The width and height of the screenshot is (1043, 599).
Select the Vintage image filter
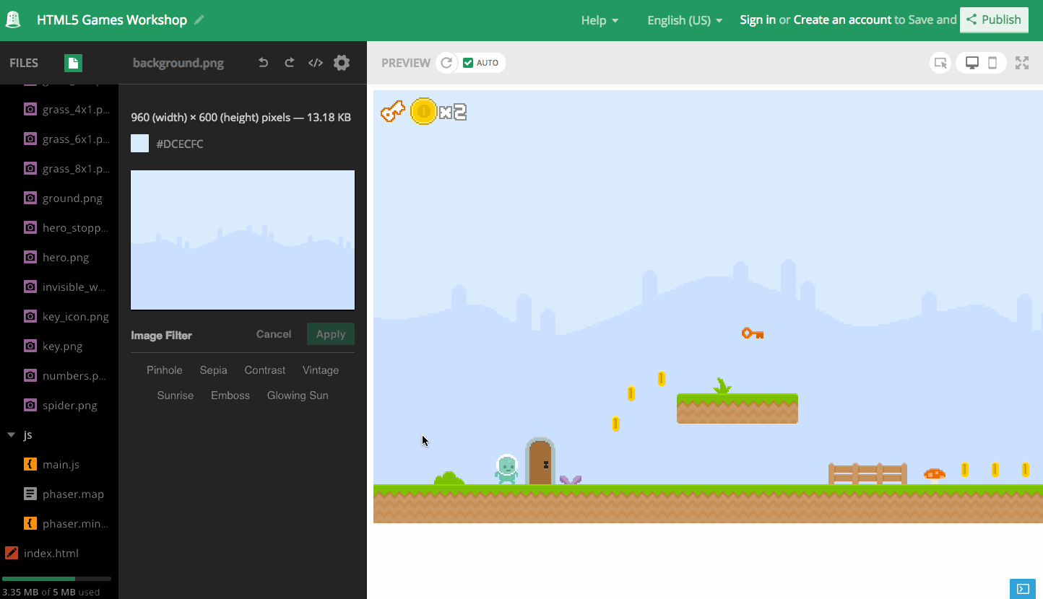(x=321, y=370)
